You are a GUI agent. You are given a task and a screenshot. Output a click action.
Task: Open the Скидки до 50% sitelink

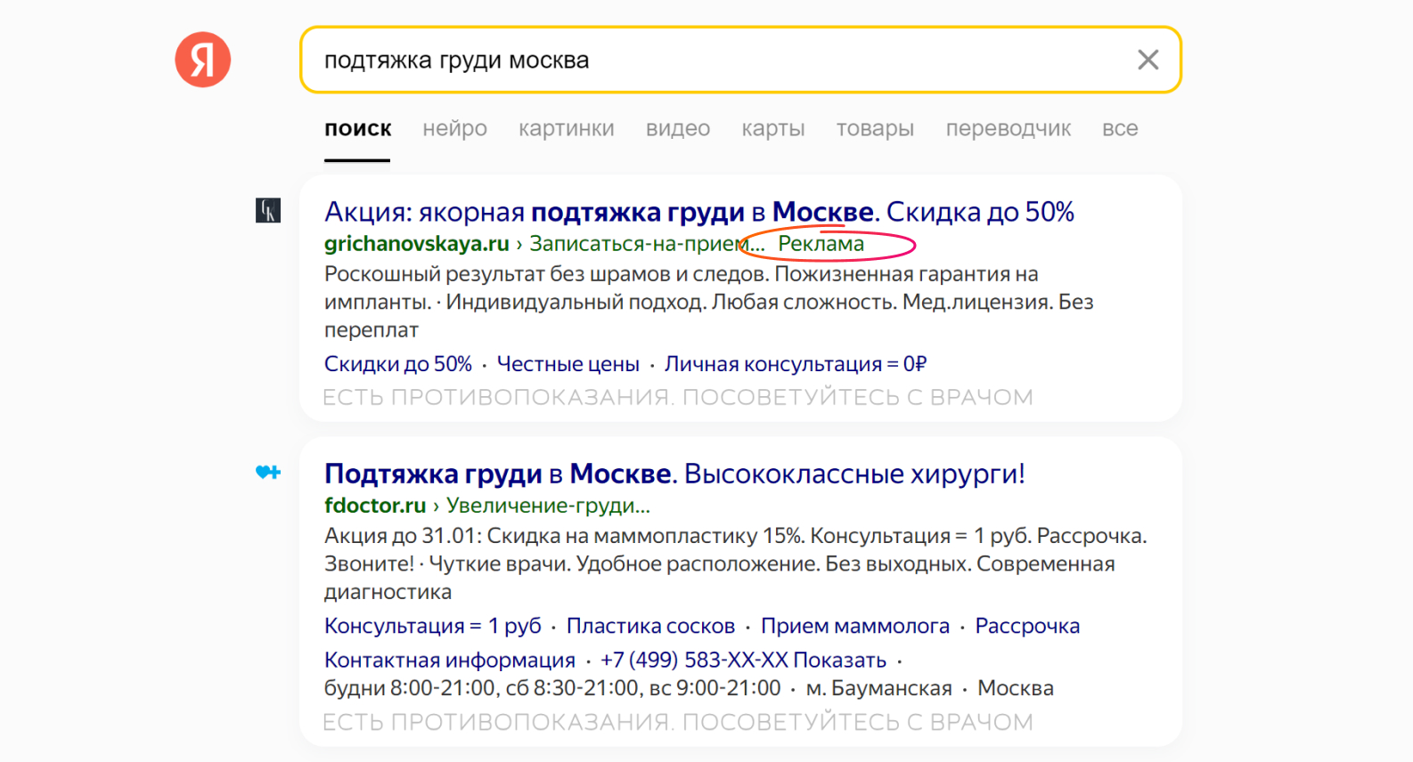click(x=397, y=364)
